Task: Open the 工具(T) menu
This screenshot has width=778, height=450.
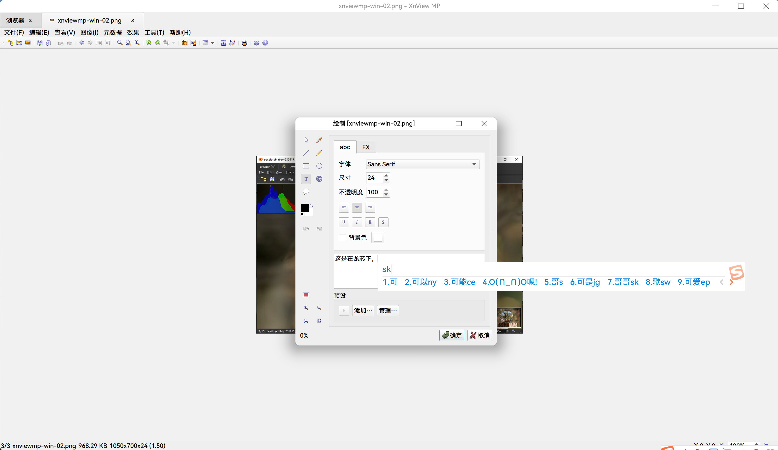Action: 154,32
